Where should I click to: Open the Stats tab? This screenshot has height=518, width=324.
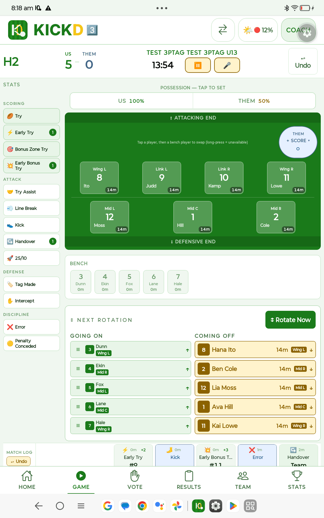tap(297, 480)
